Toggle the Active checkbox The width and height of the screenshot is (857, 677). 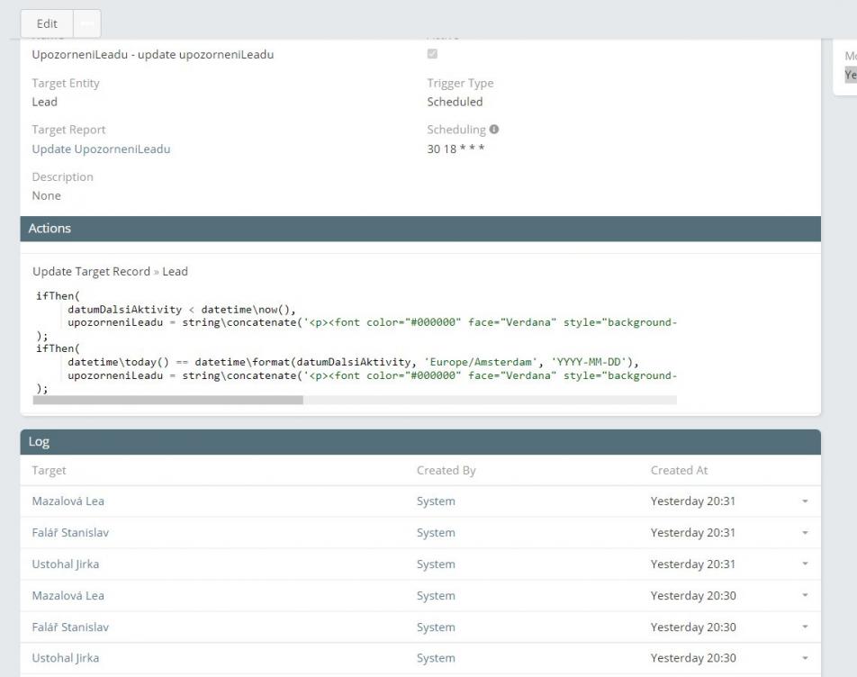point(432,53)
